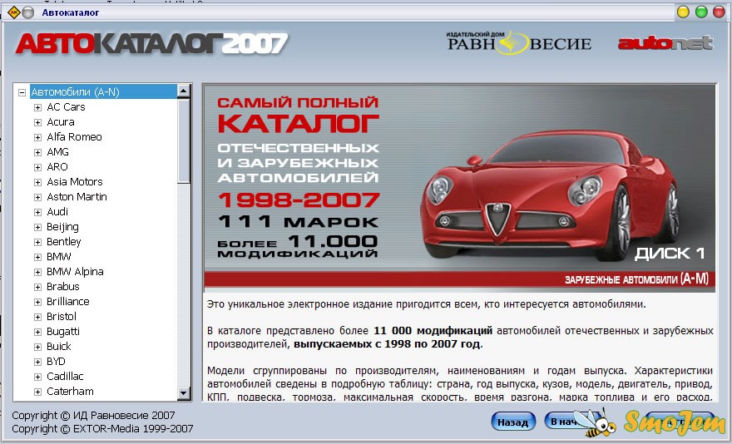The image size is (732, 444).
Task: Click the Автокаталог app icon in title bar
Action: (x=14, y=12)
